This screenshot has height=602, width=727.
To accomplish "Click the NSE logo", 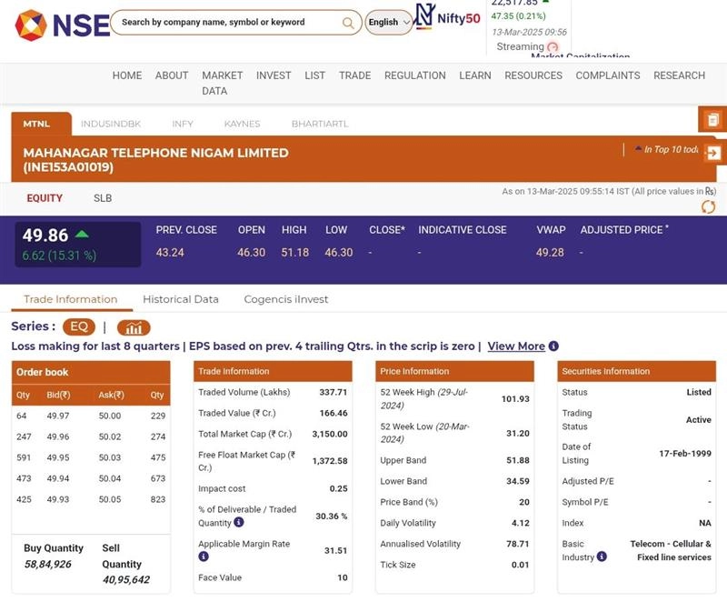I will [x=62, y=25].
